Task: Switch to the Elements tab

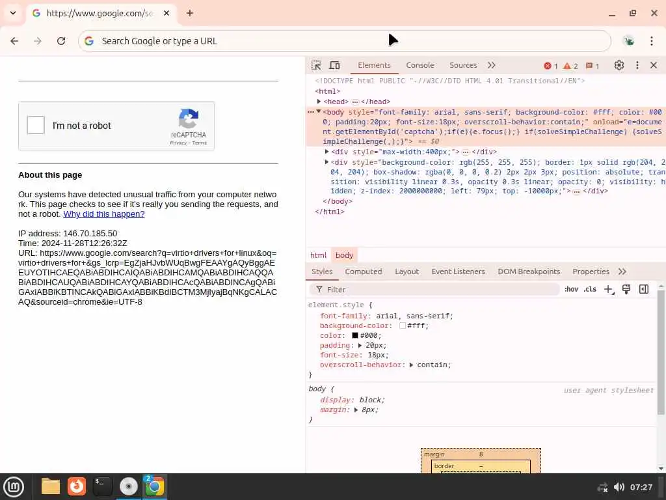Action: coord(374,65)
